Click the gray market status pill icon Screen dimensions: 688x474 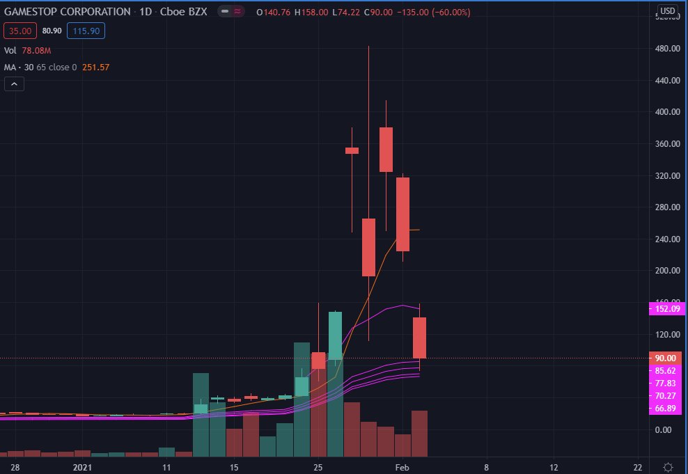pyautogui.click(x=225, y=12)
